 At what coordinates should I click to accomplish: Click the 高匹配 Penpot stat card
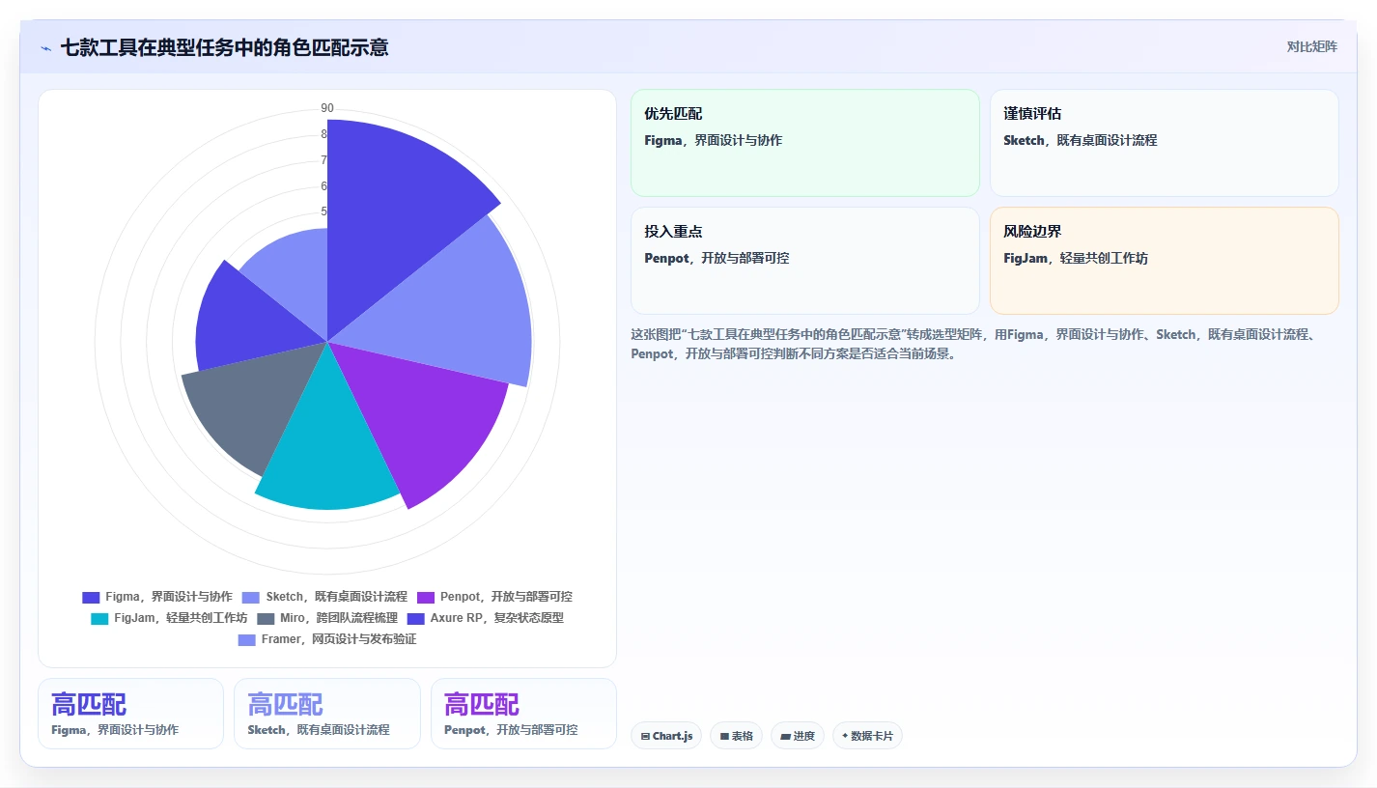[523, 714]
